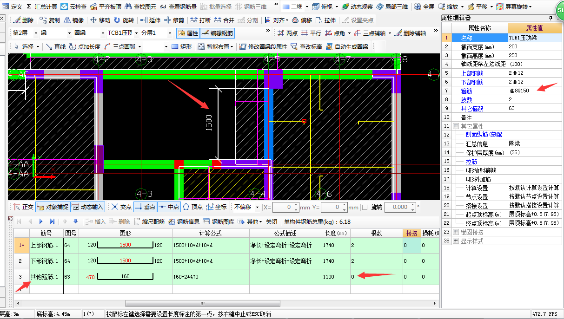Select the 箍筋 property value cell
The width and height of the screenshot is (564, 319).
click(534, 91)
